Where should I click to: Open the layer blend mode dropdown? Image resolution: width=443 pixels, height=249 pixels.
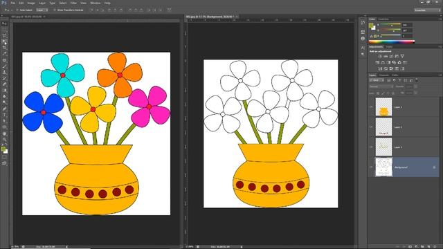381,86
